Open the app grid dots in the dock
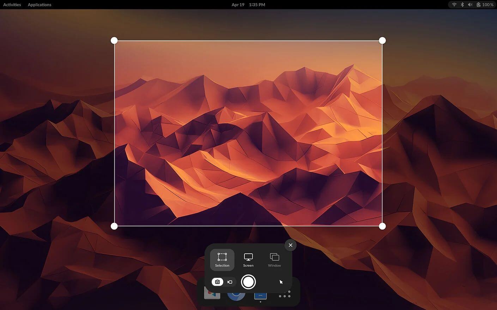 tap(285, 295)
